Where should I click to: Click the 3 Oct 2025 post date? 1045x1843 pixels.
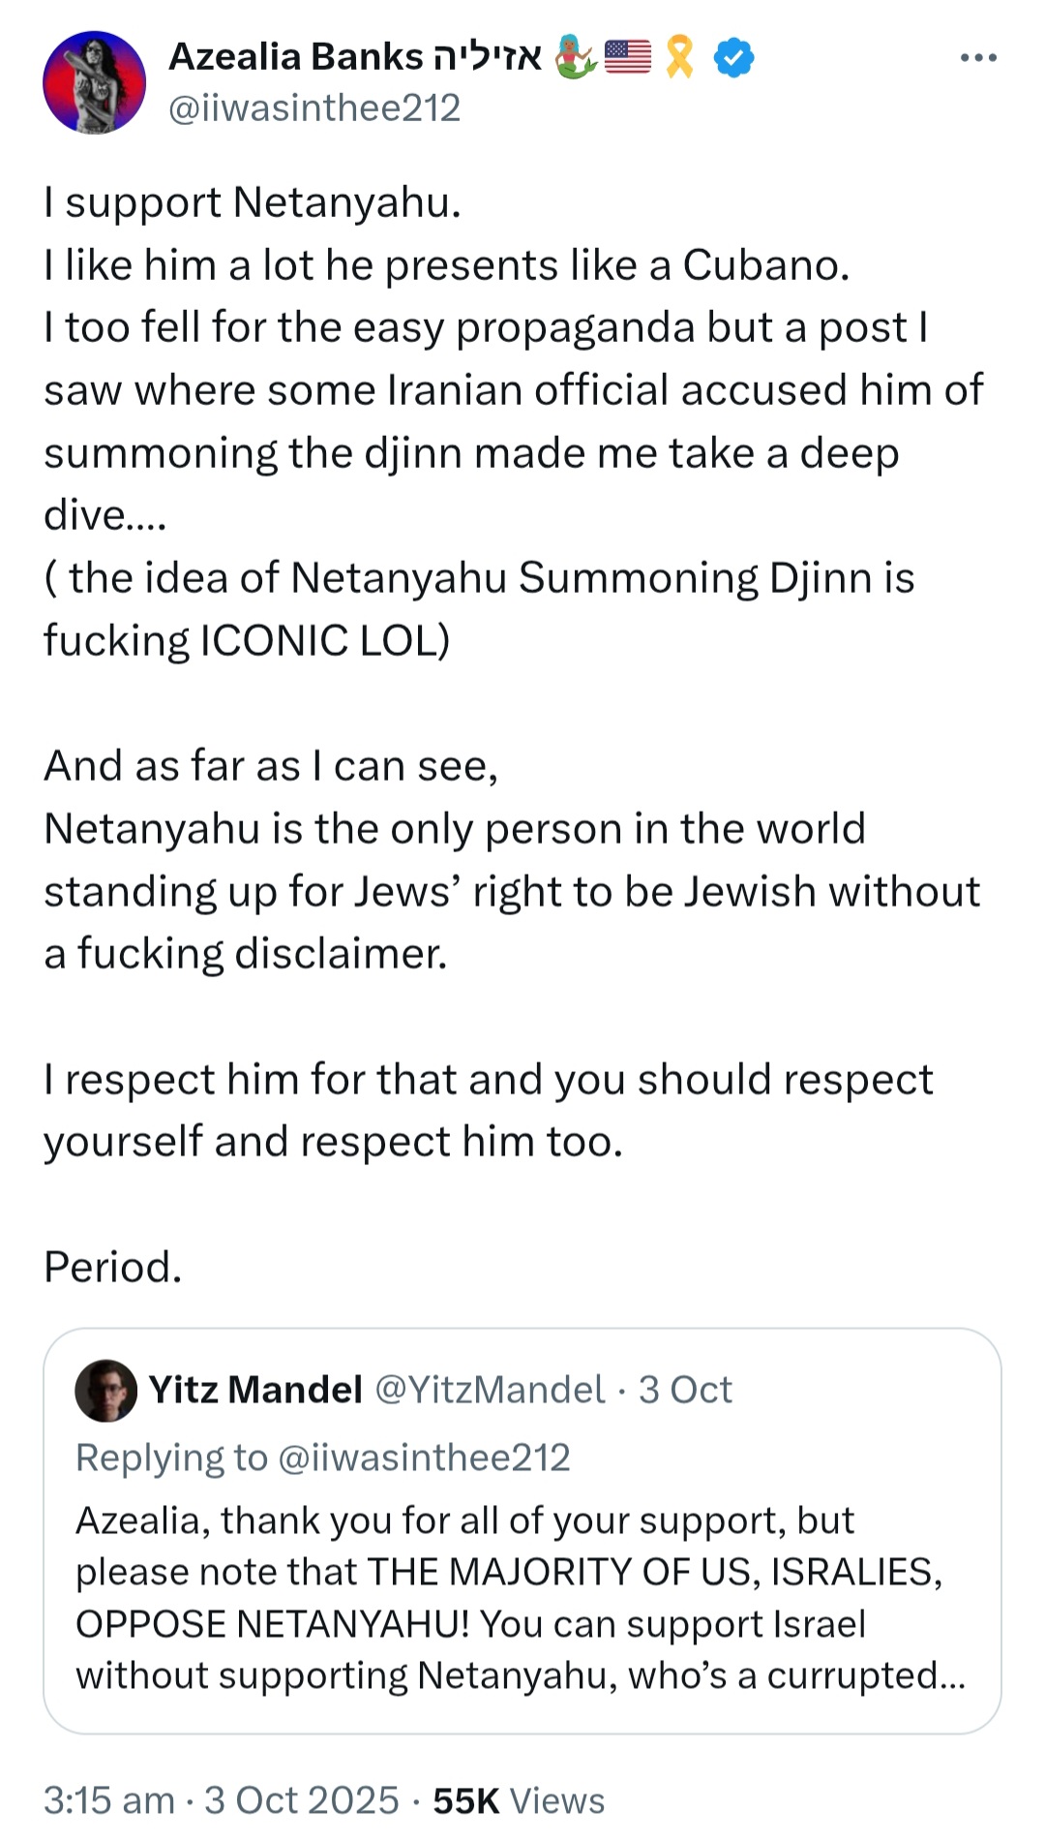[x=302, y=1800]
